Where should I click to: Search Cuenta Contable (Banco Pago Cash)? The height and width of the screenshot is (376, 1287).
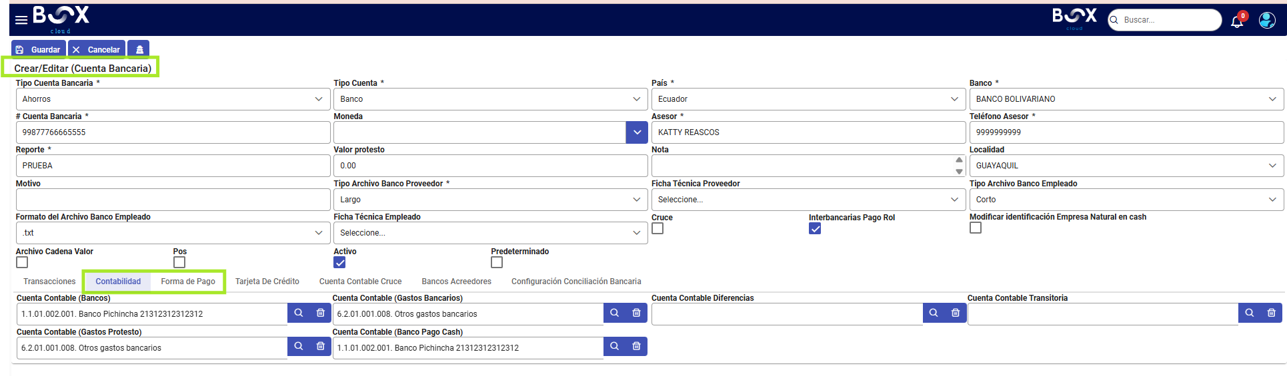point(614,346)
